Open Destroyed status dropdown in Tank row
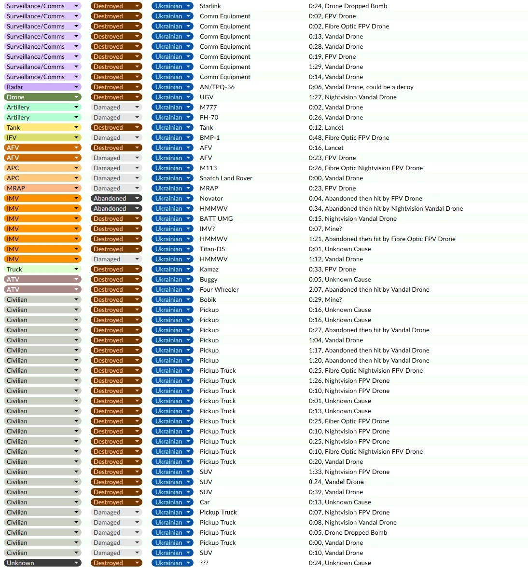Viewport: 528px width, 568px height. pyautogui.click(x=116, y=127)
